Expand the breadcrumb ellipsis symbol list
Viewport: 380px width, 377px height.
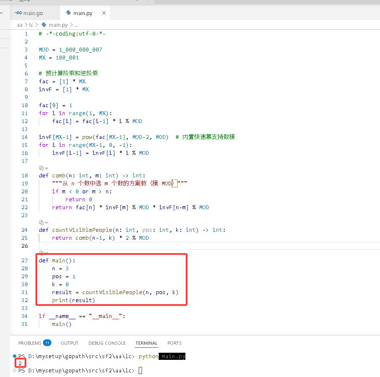76,25
